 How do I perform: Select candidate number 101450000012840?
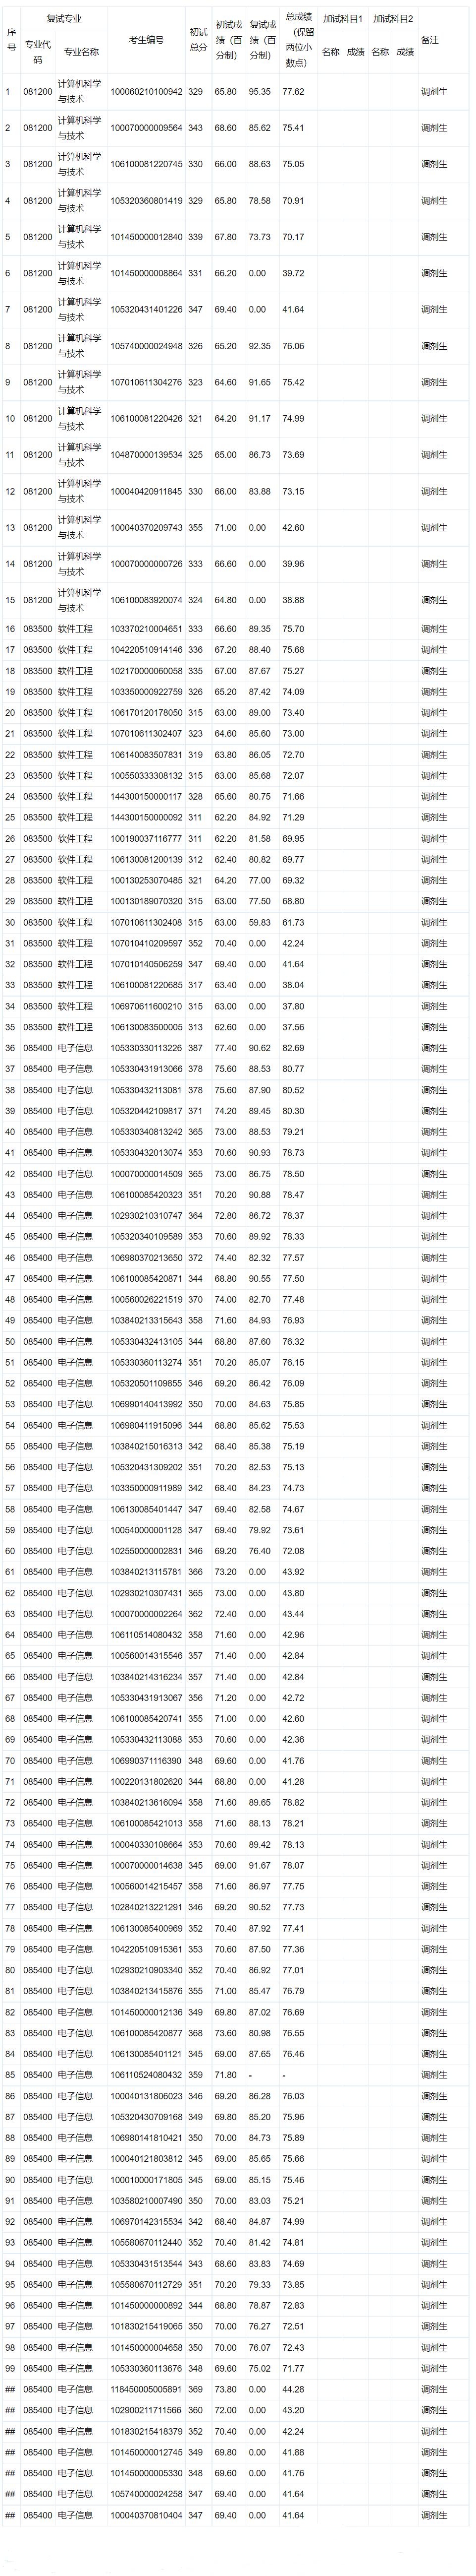pyautogui.click(x=146, y=237)
